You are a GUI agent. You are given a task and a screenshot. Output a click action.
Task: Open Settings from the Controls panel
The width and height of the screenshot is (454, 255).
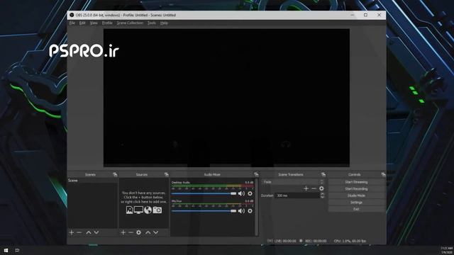(x=356, y=203)
